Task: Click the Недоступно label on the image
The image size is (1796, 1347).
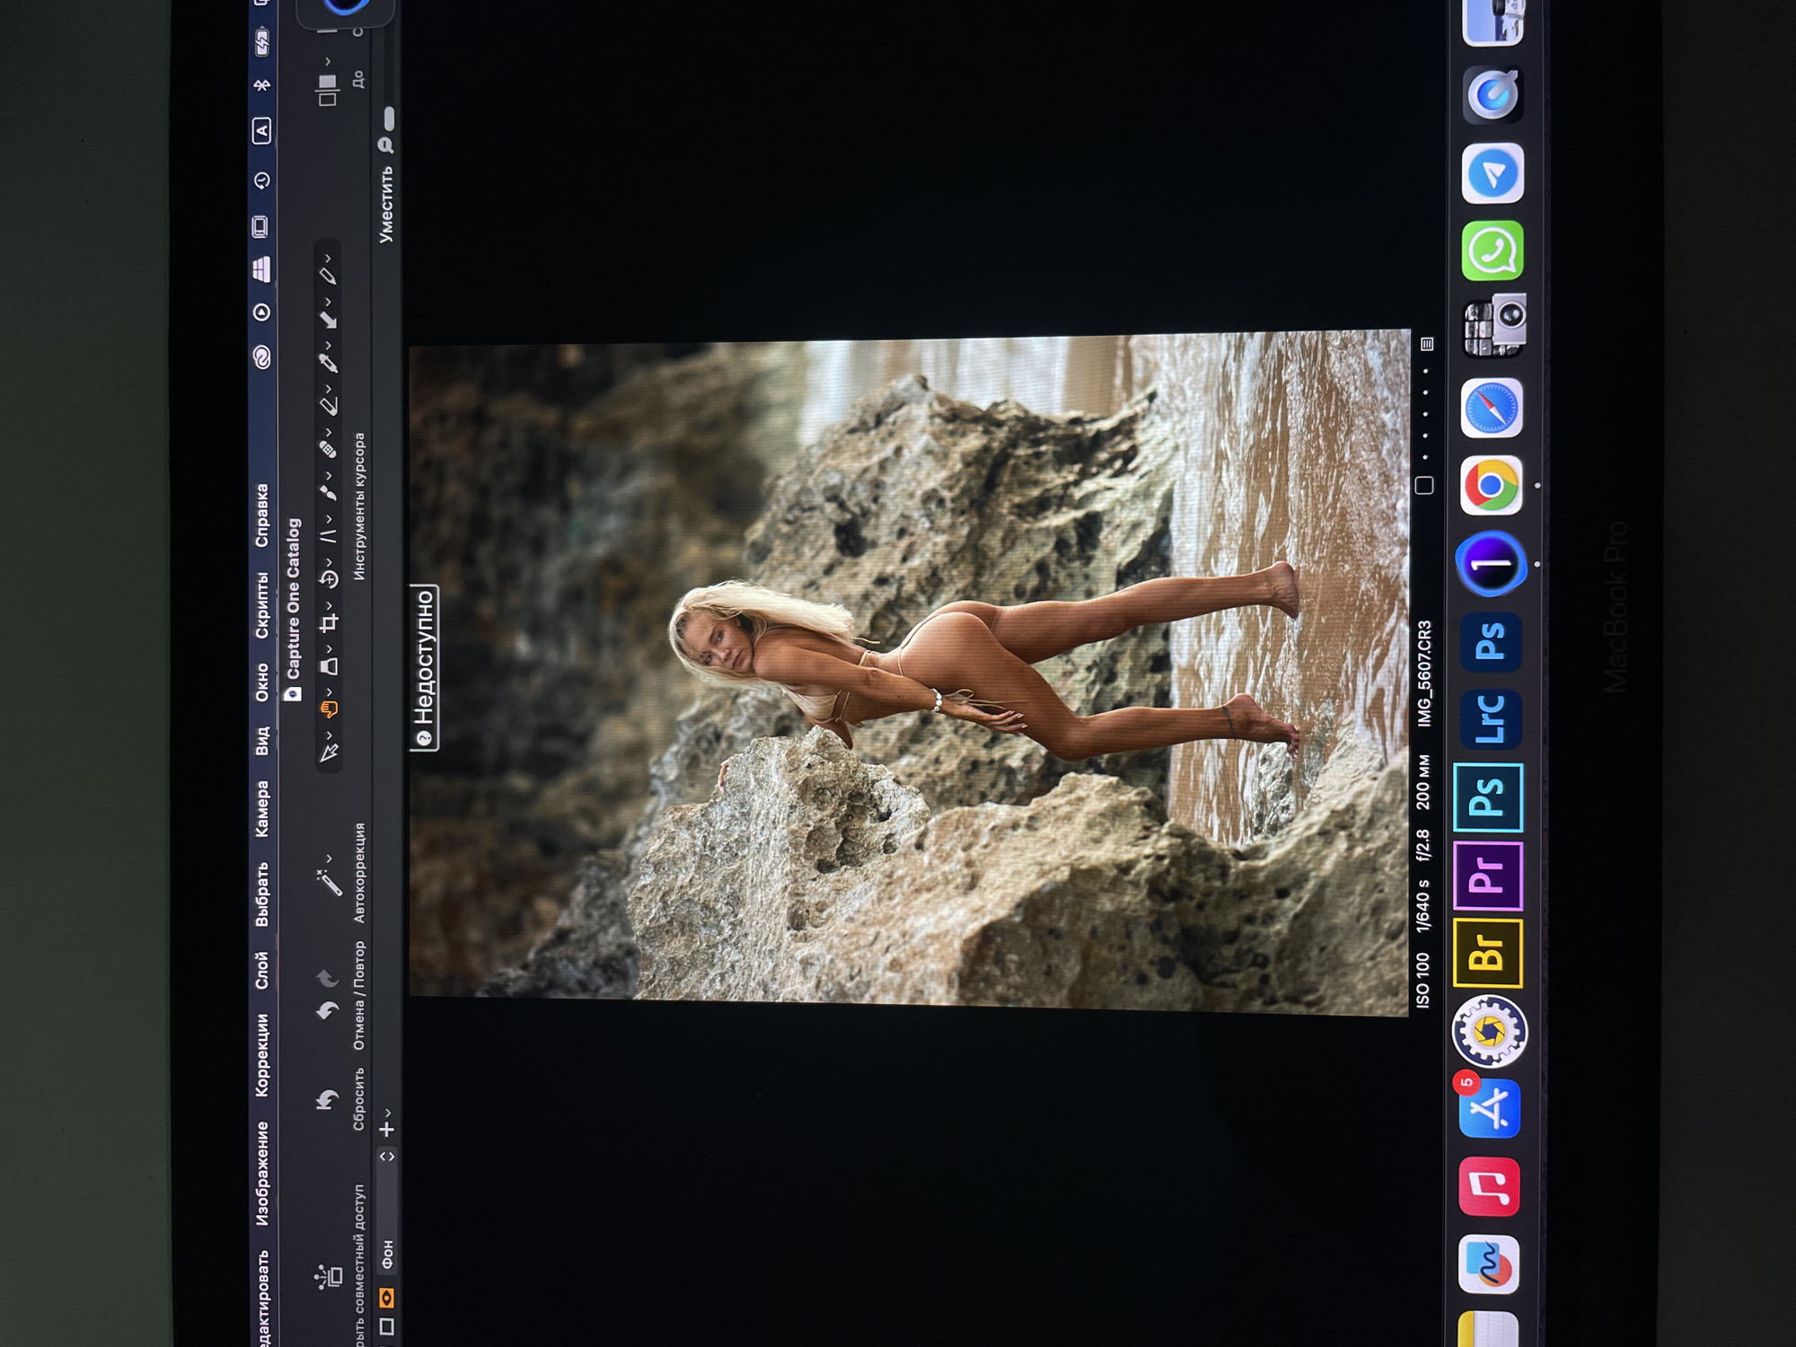Action: [425, 667]
